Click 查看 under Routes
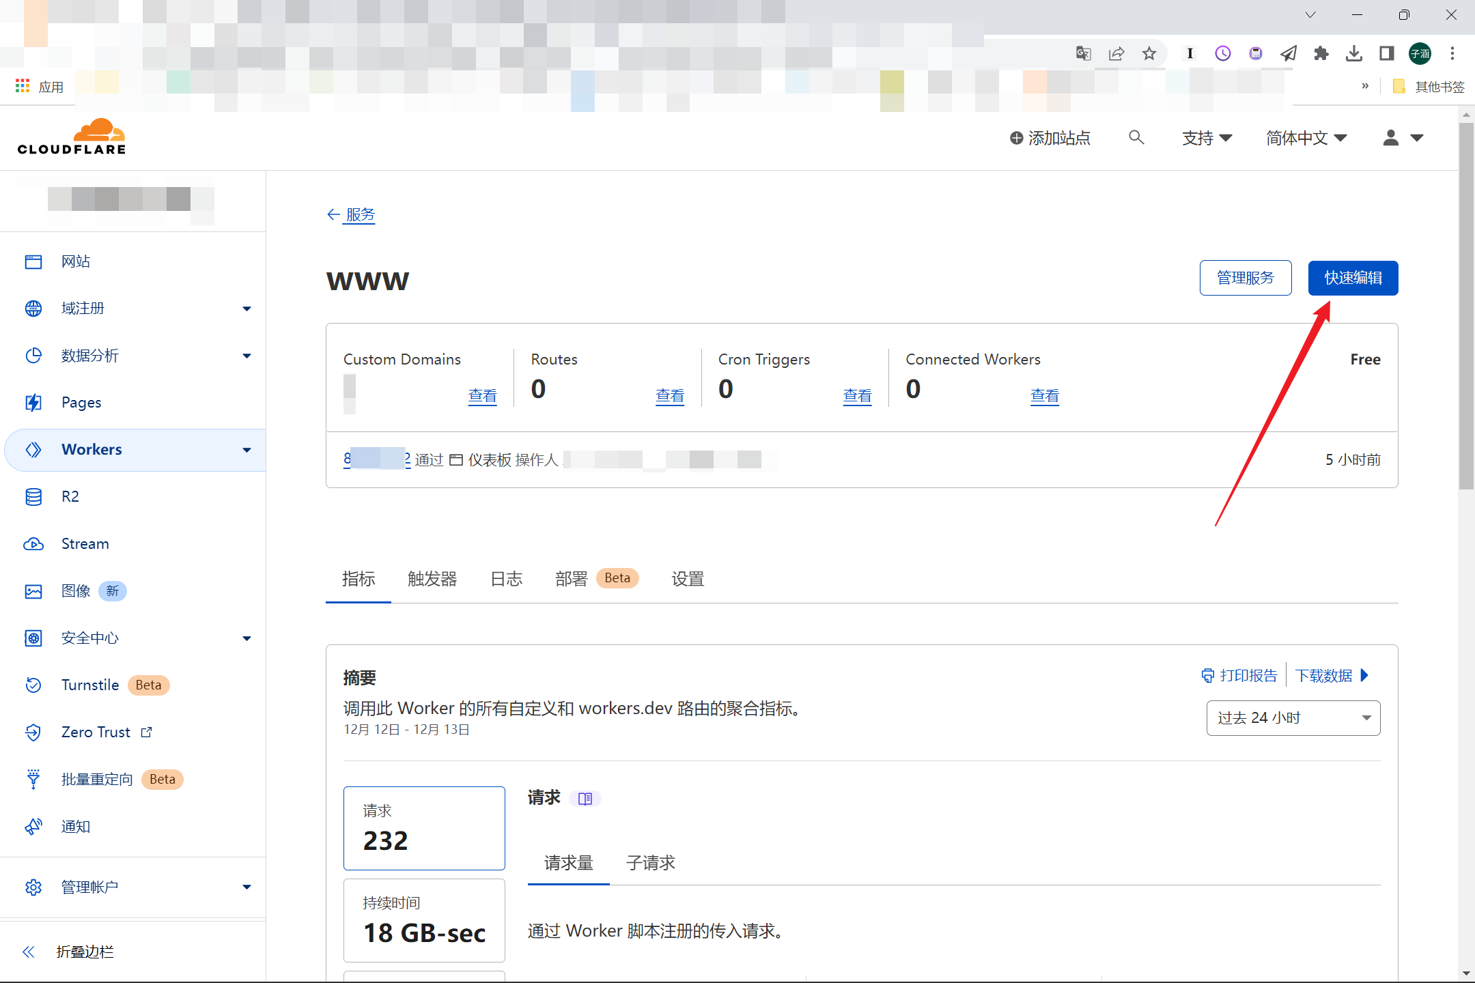The height and width of the screenshot is (983, 1475). tap(670, 396)
